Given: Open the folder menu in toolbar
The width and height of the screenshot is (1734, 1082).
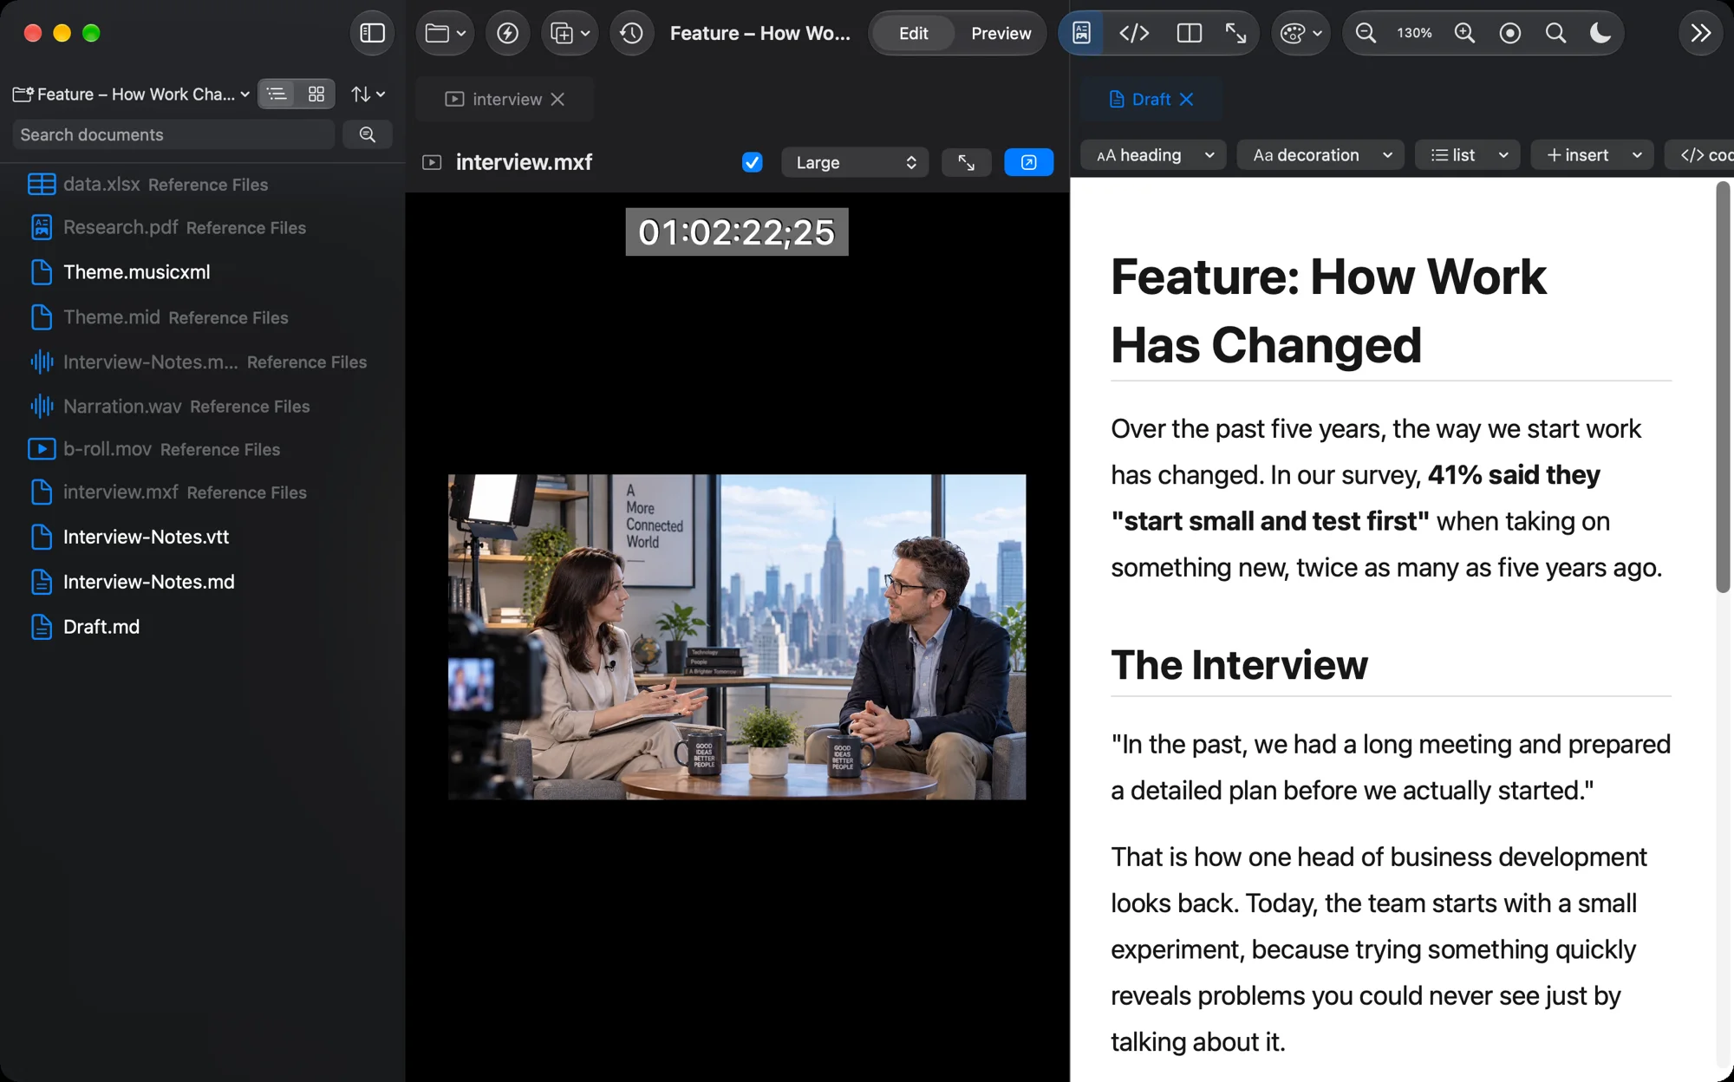Looking at the screenshot, I should (446, 33).
